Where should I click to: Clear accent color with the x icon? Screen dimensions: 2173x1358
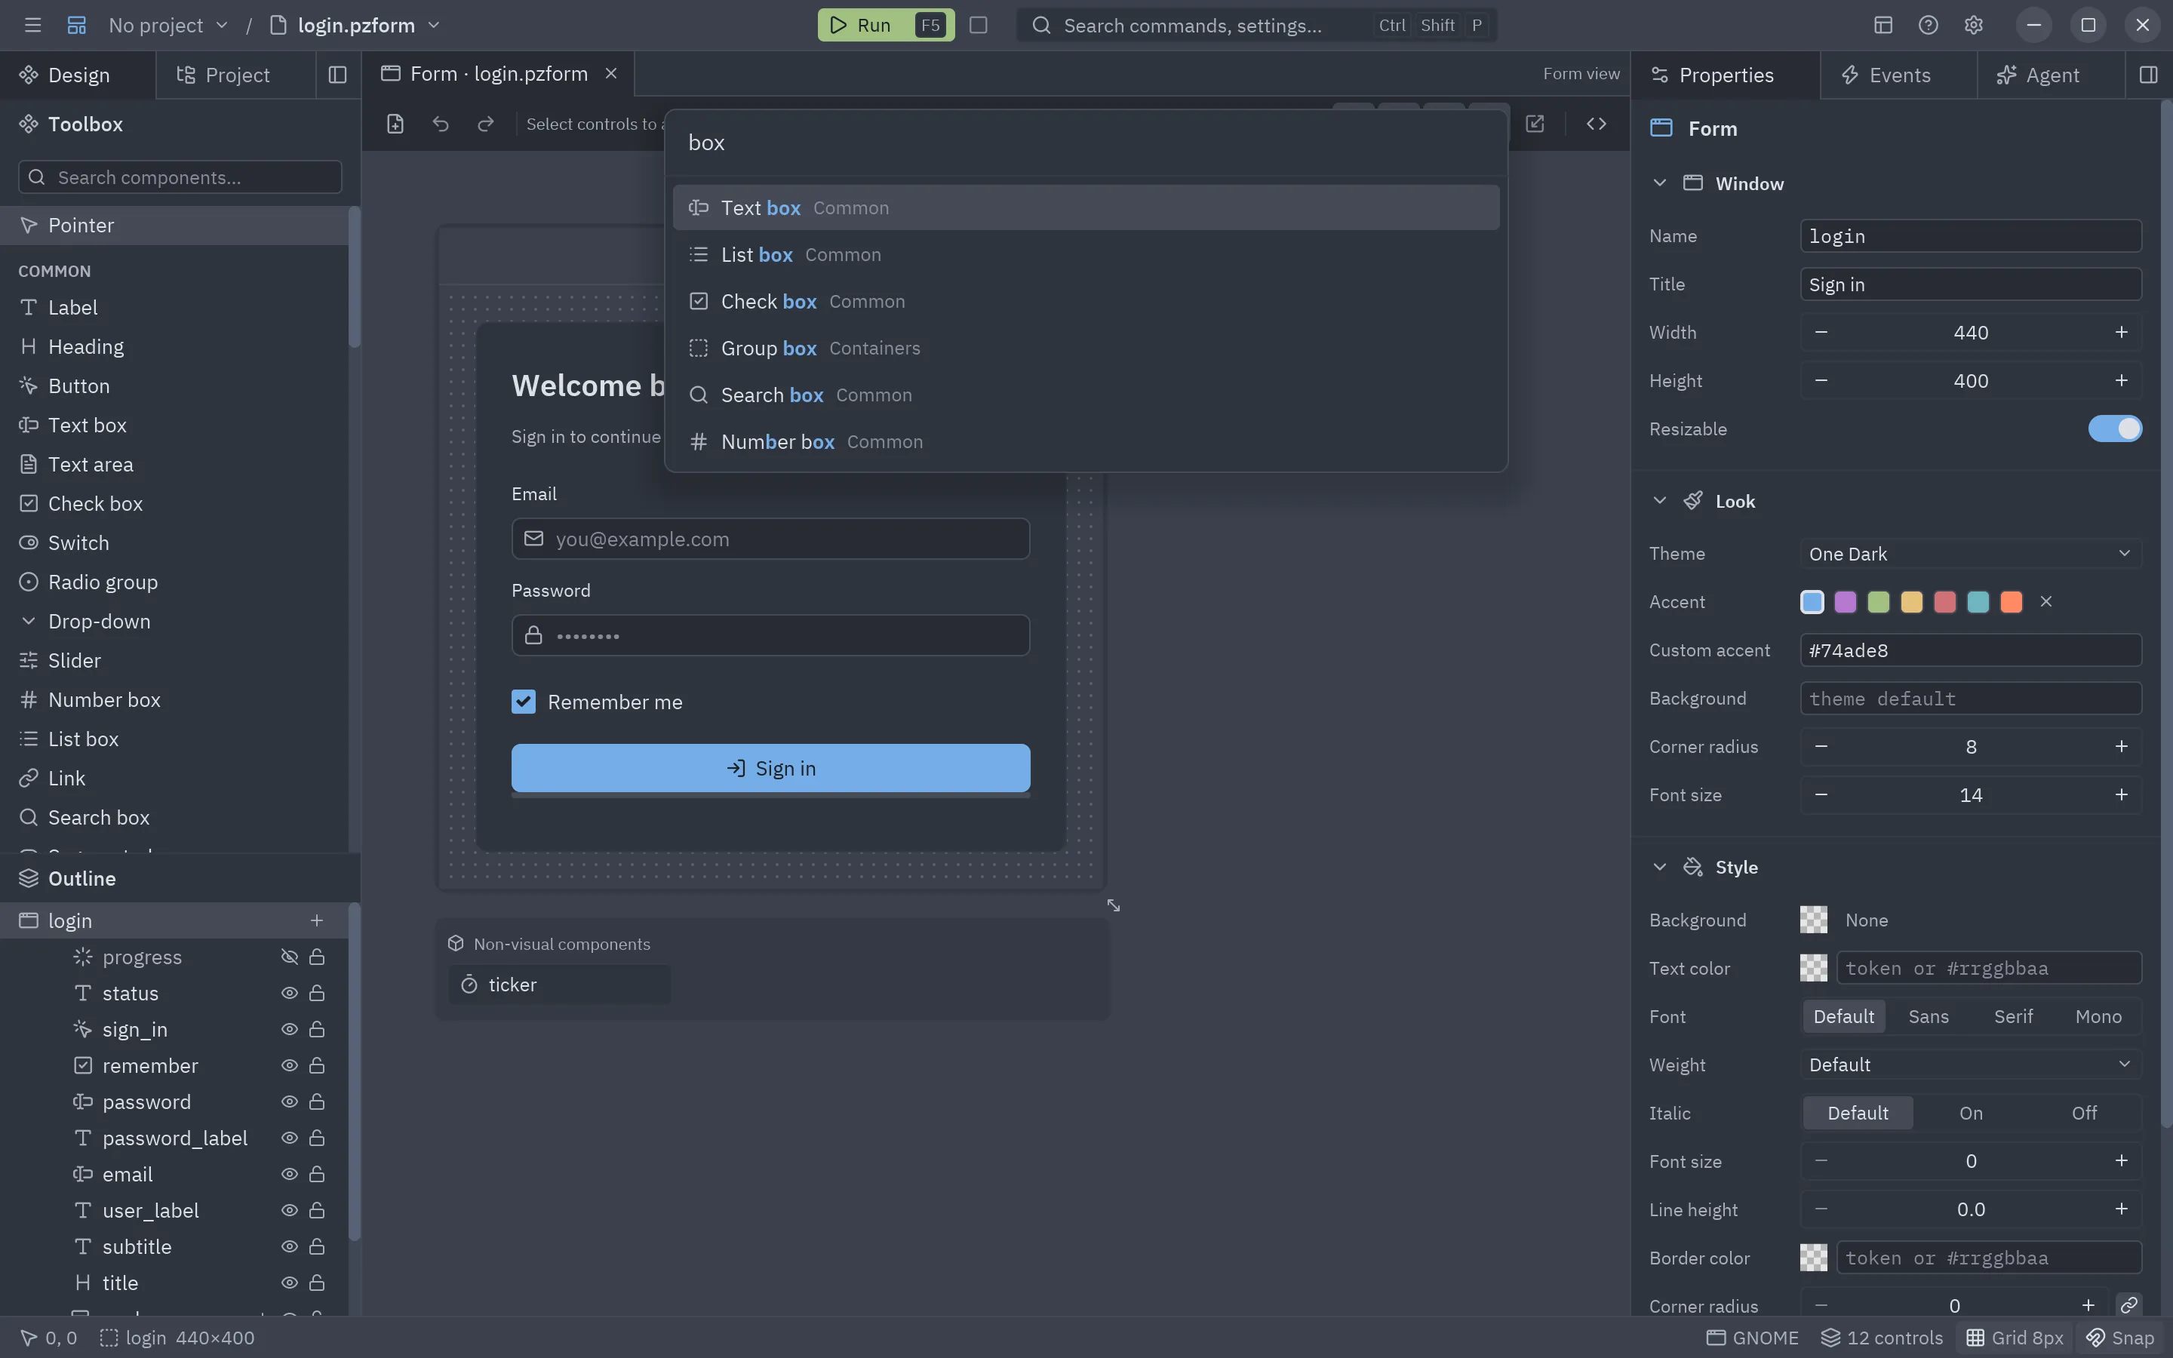(x=2046, y=602)
